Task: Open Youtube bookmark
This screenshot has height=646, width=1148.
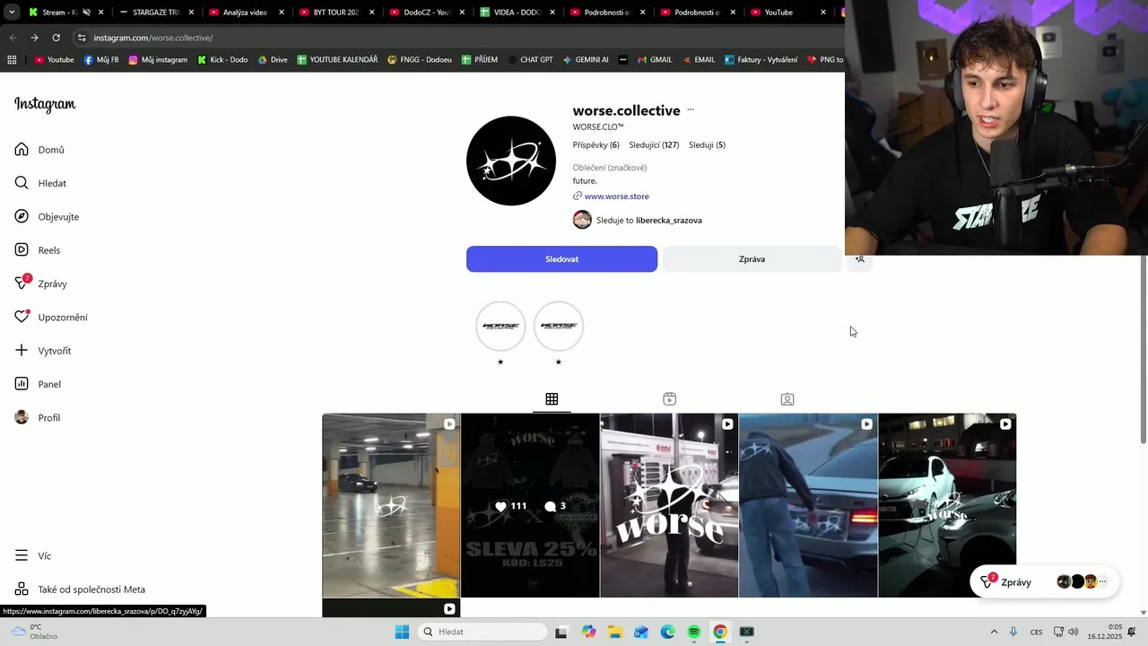Action: pyautogui.click(x=54, y=60)
